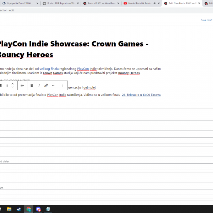Close Add New Post tab
213x213 pixels.
199,4
